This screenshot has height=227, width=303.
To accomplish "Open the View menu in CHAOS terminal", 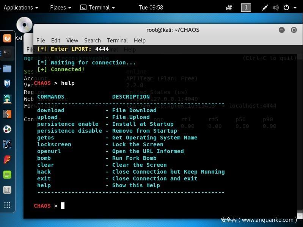I will click(x=72, y=40).
